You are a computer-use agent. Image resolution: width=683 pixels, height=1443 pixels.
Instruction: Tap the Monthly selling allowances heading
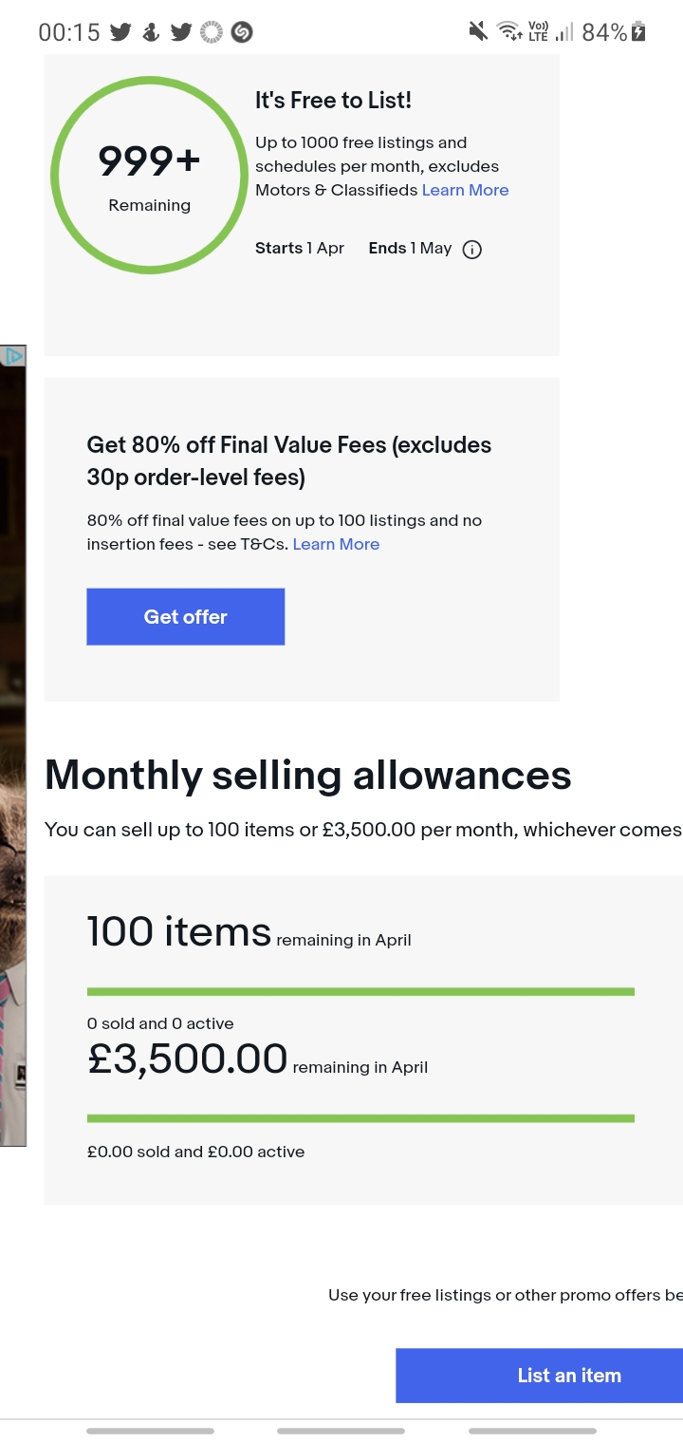click(307, 776)
